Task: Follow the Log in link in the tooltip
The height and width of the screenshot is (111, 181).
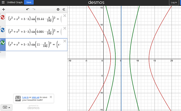Action: [x=25, y=97]
